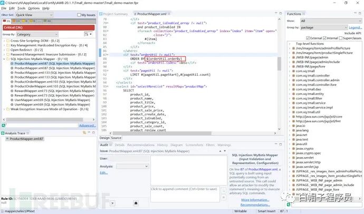The image size is (364, 214).
Task: Click the code editor horizontal scrollbar
Action: coord(162,133)
